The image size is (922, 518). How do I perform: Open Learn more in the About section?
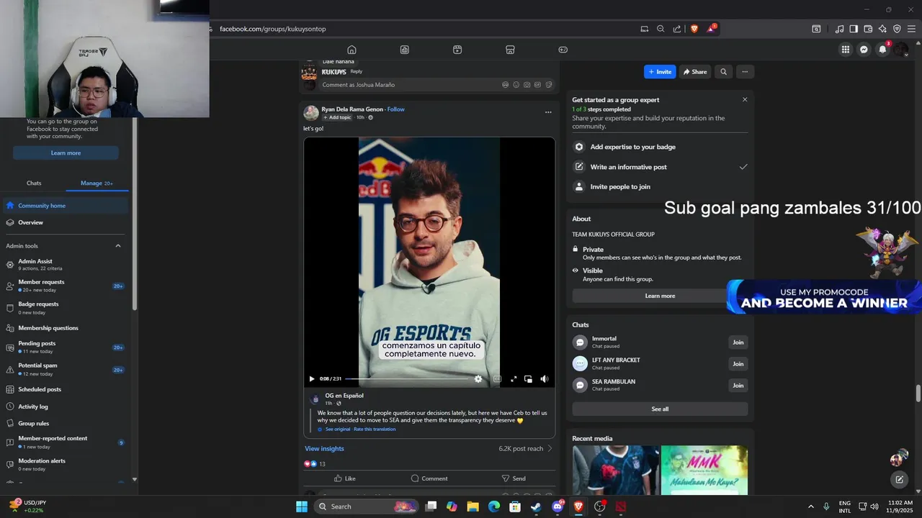(x=660, y=296)
